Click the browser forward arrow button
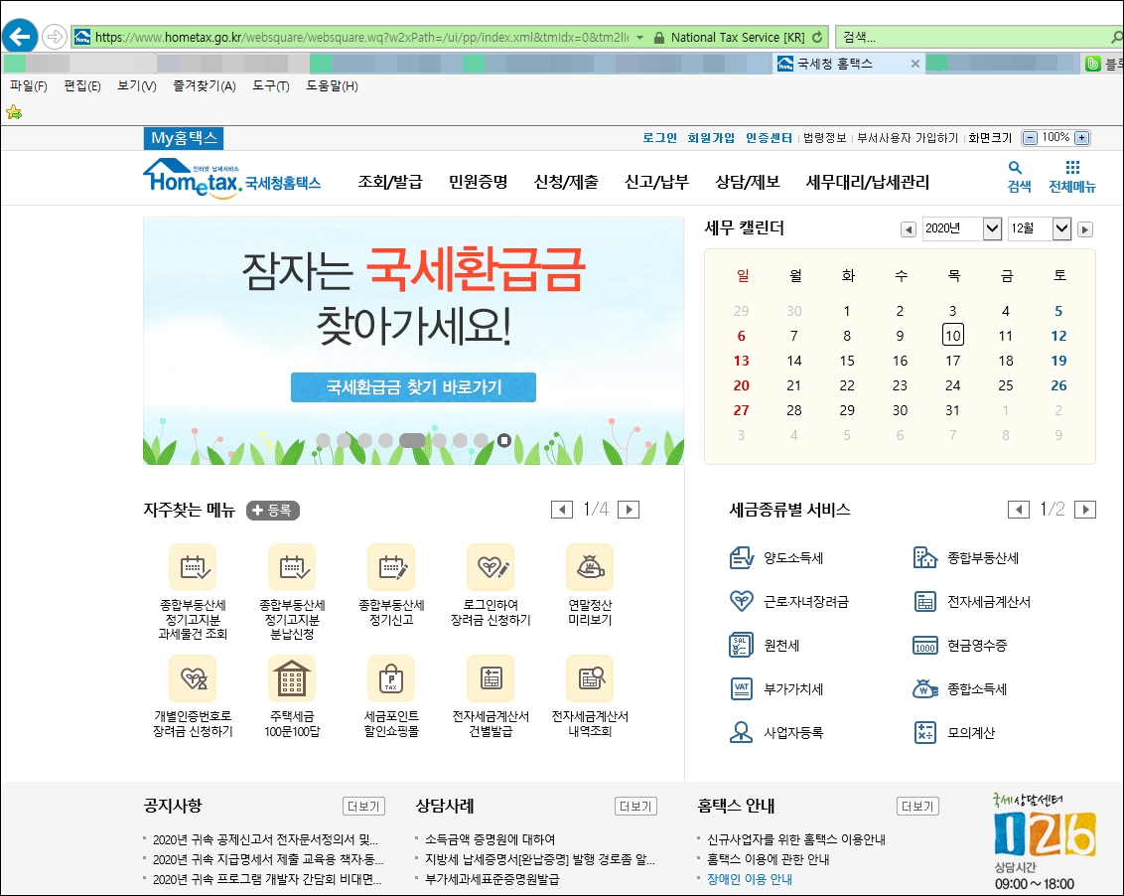Image resolution: width=1124 pixels, height=896 pixels. tap(55, 36)
